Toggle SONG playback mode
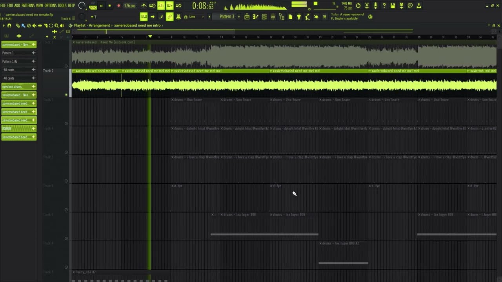Screen dimensions: 502x282 (x=93, y=7)
